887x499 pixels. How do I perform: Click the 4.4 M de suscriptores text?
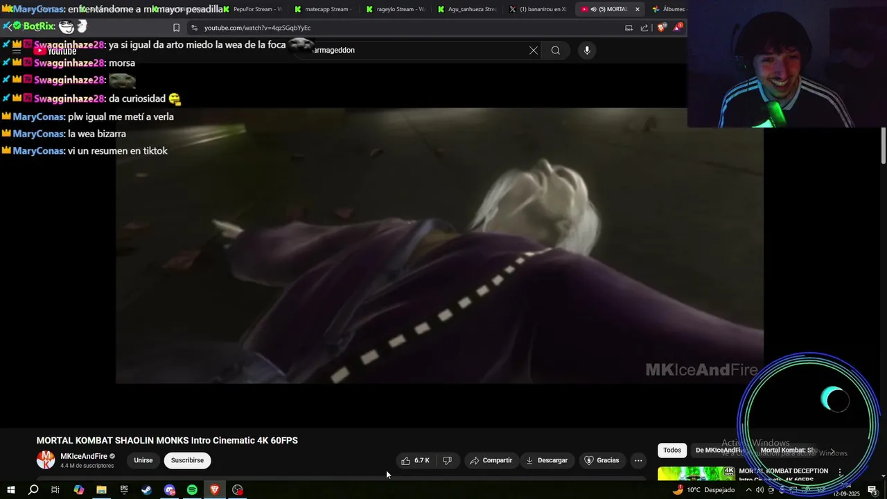[x=87, y=466]
